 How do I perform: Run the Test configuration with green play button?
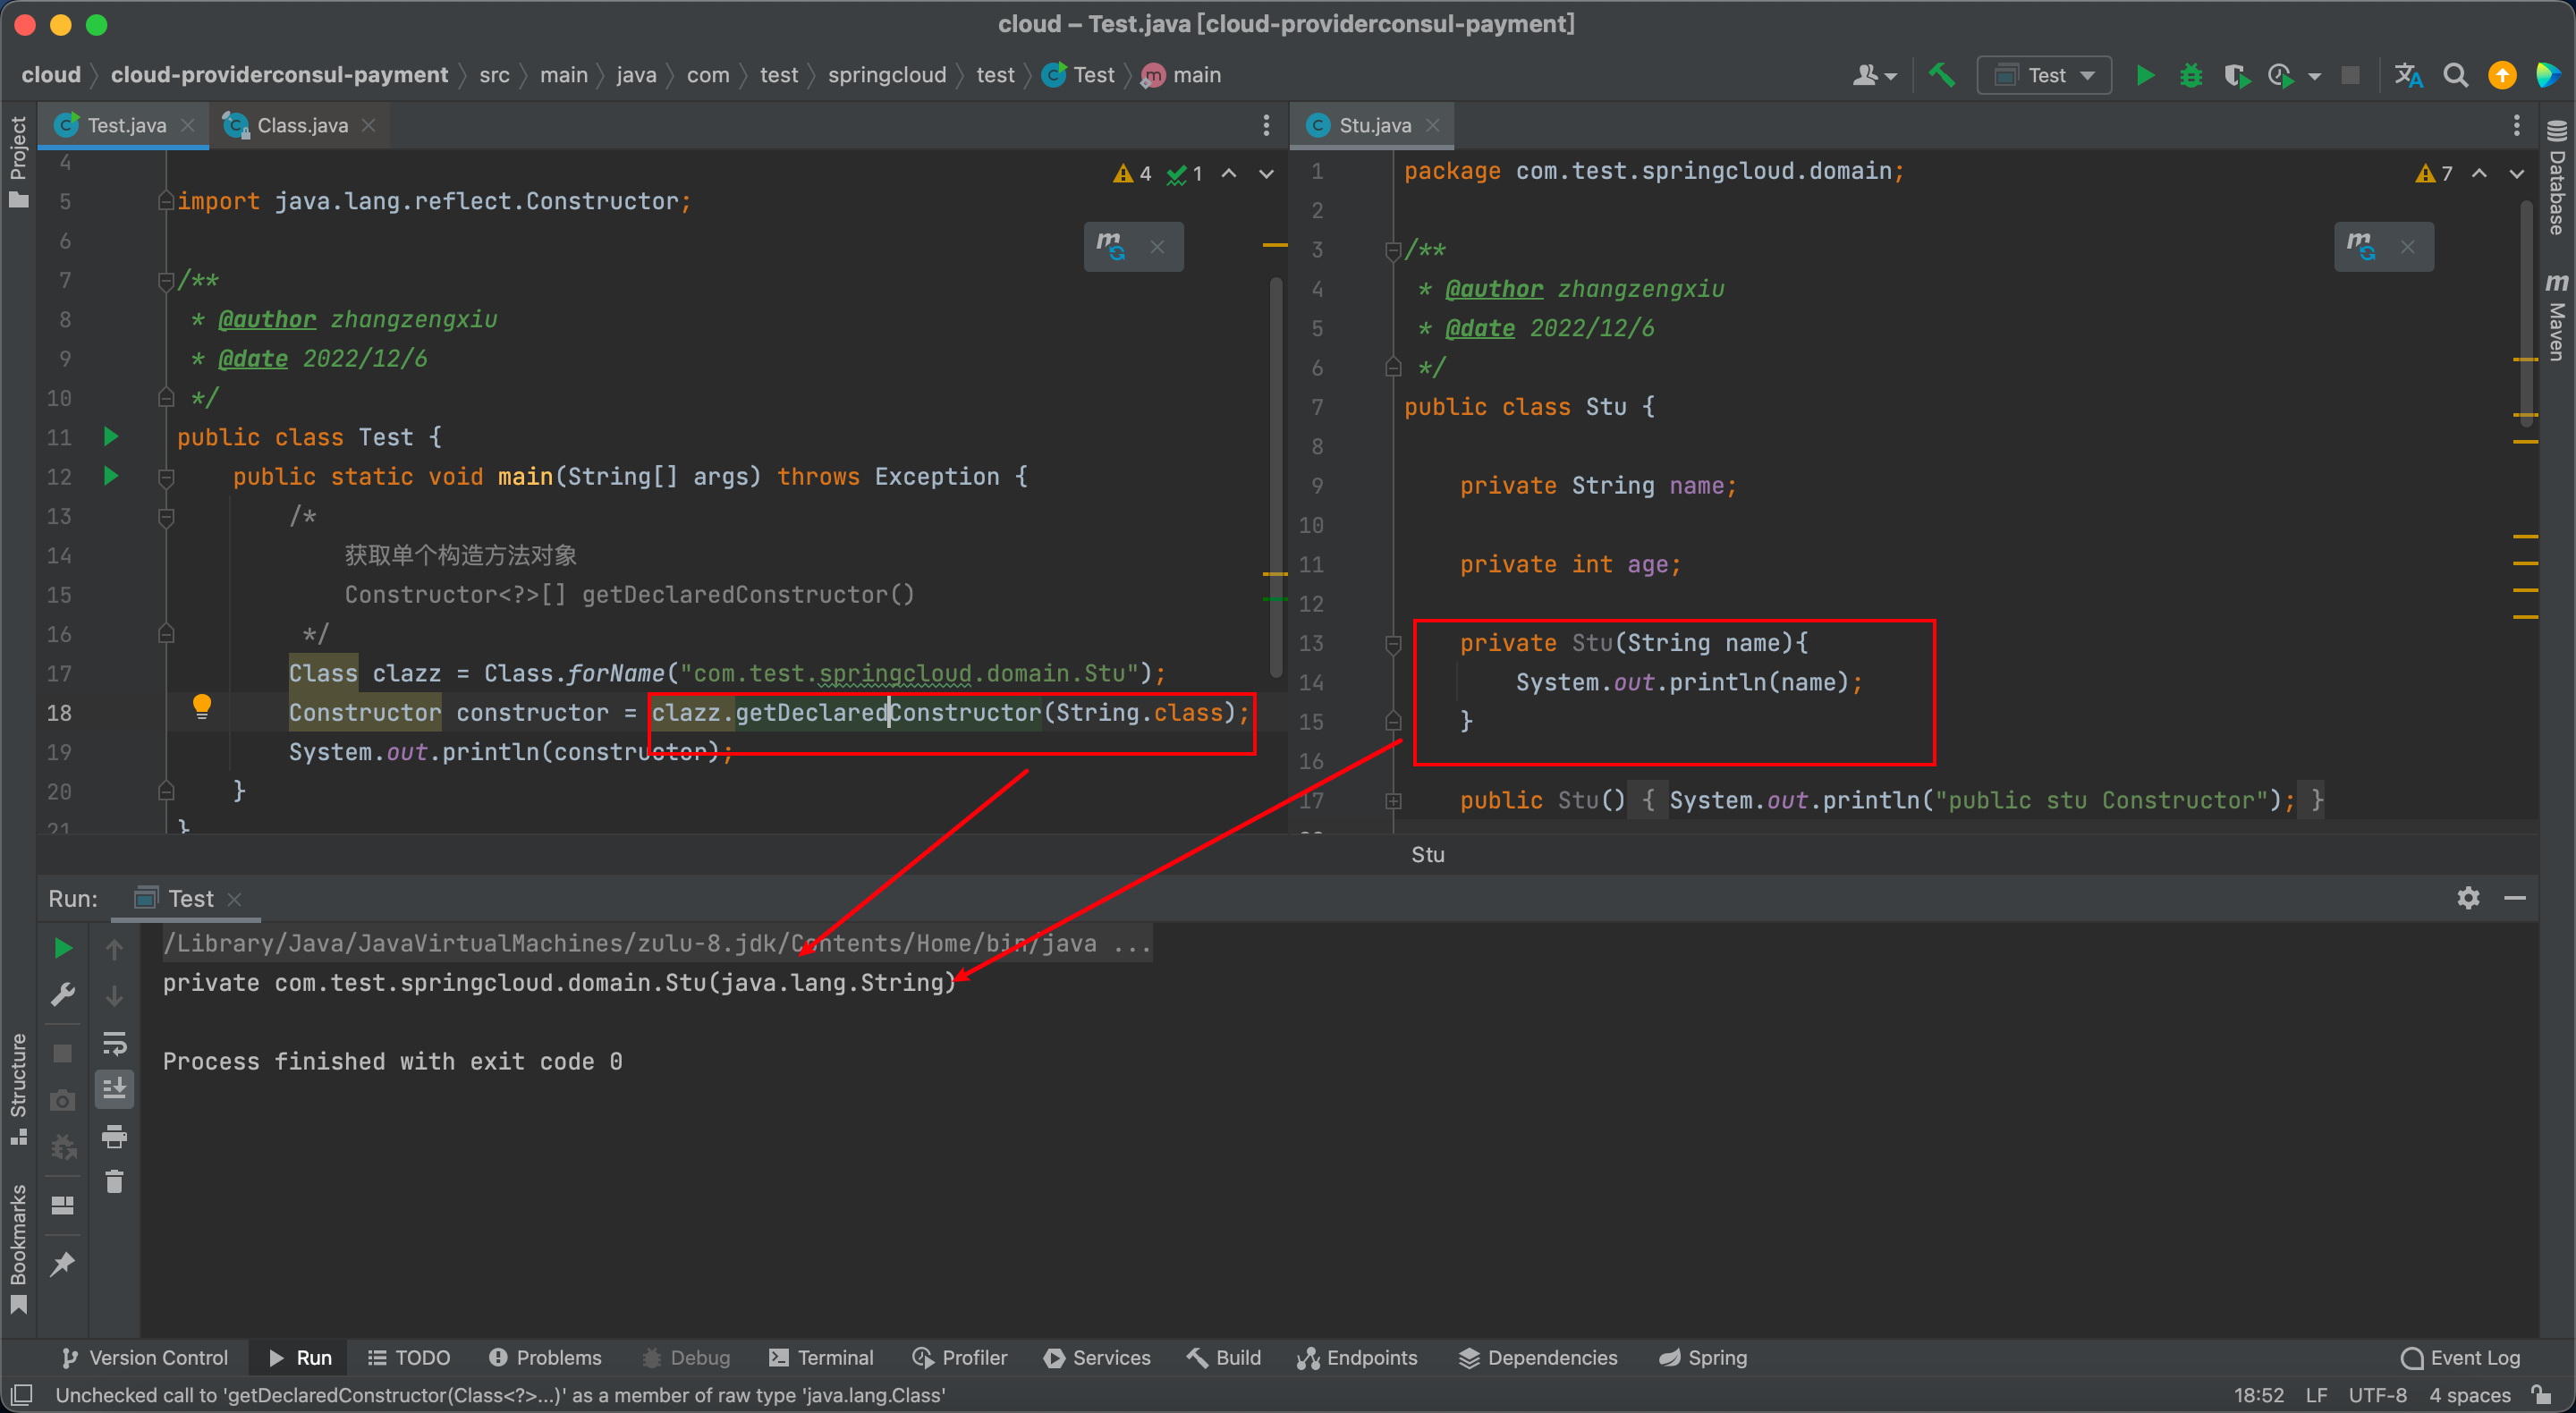click(x=2144, y=75)
